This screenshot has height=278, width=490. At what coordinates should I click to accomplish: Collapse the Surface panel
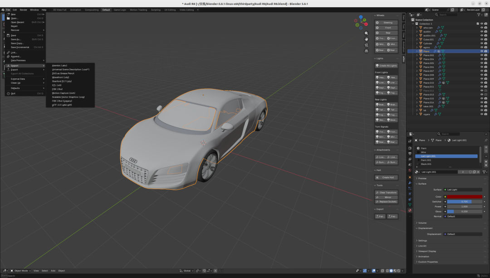coord(422,184)
